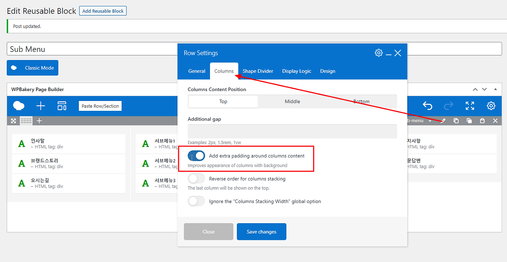507x262 pixels.
Task: Click WPBakery cloud logo in toolbar
Action: [19, 106]
